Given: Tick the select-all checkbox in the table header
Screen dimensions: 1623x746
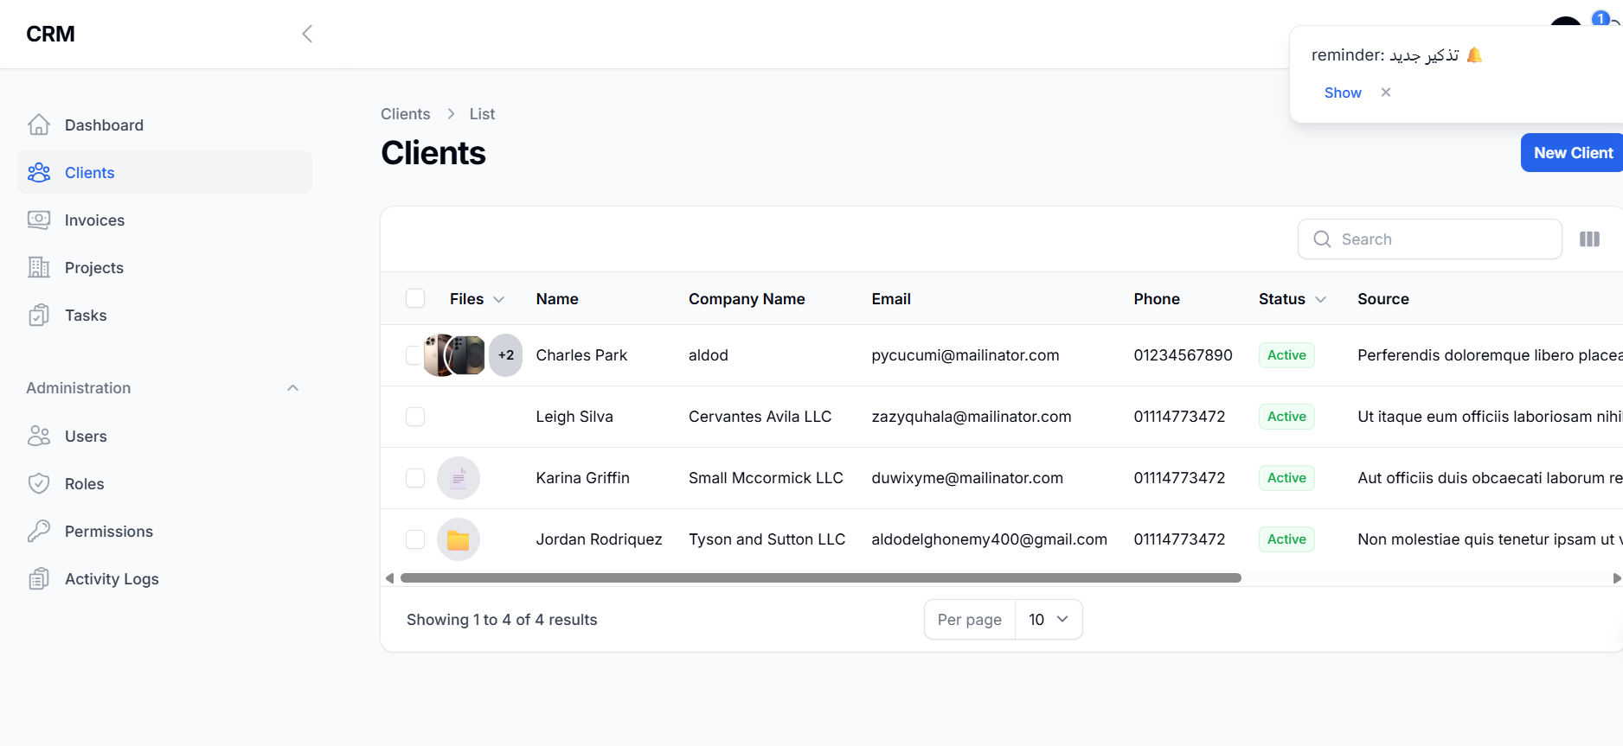Looking at the screenshot, I should coord(415,298).
